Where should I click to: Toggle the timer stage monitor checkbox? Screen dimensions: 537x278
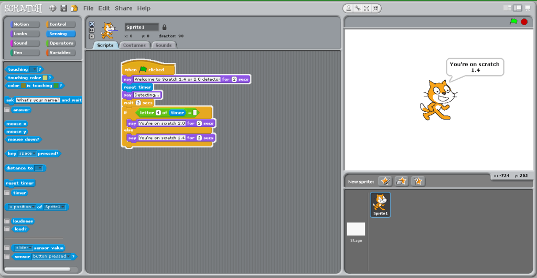coord(7,193)
